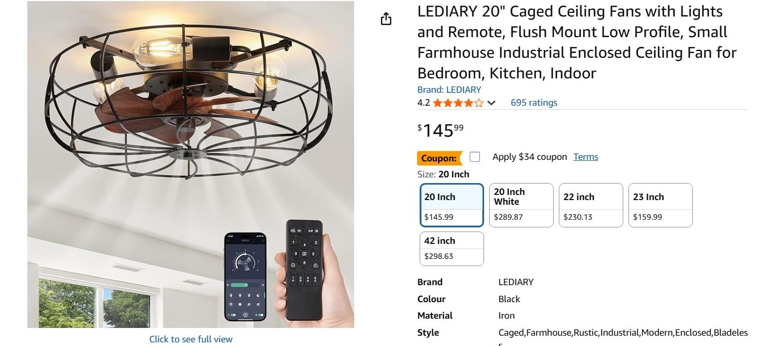This screenshot has width=764, height=346.
Task: Choose the 42 inch size option
Action: (452, 249)
